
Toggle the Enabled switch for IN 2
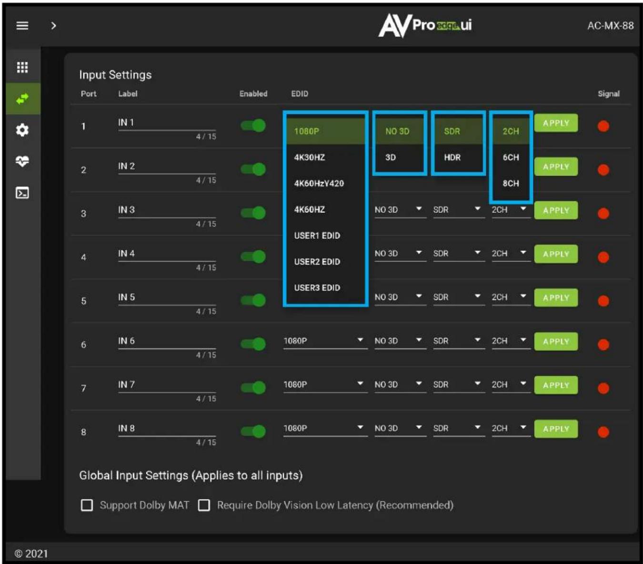pyautogui.click(x=253, y=169)
